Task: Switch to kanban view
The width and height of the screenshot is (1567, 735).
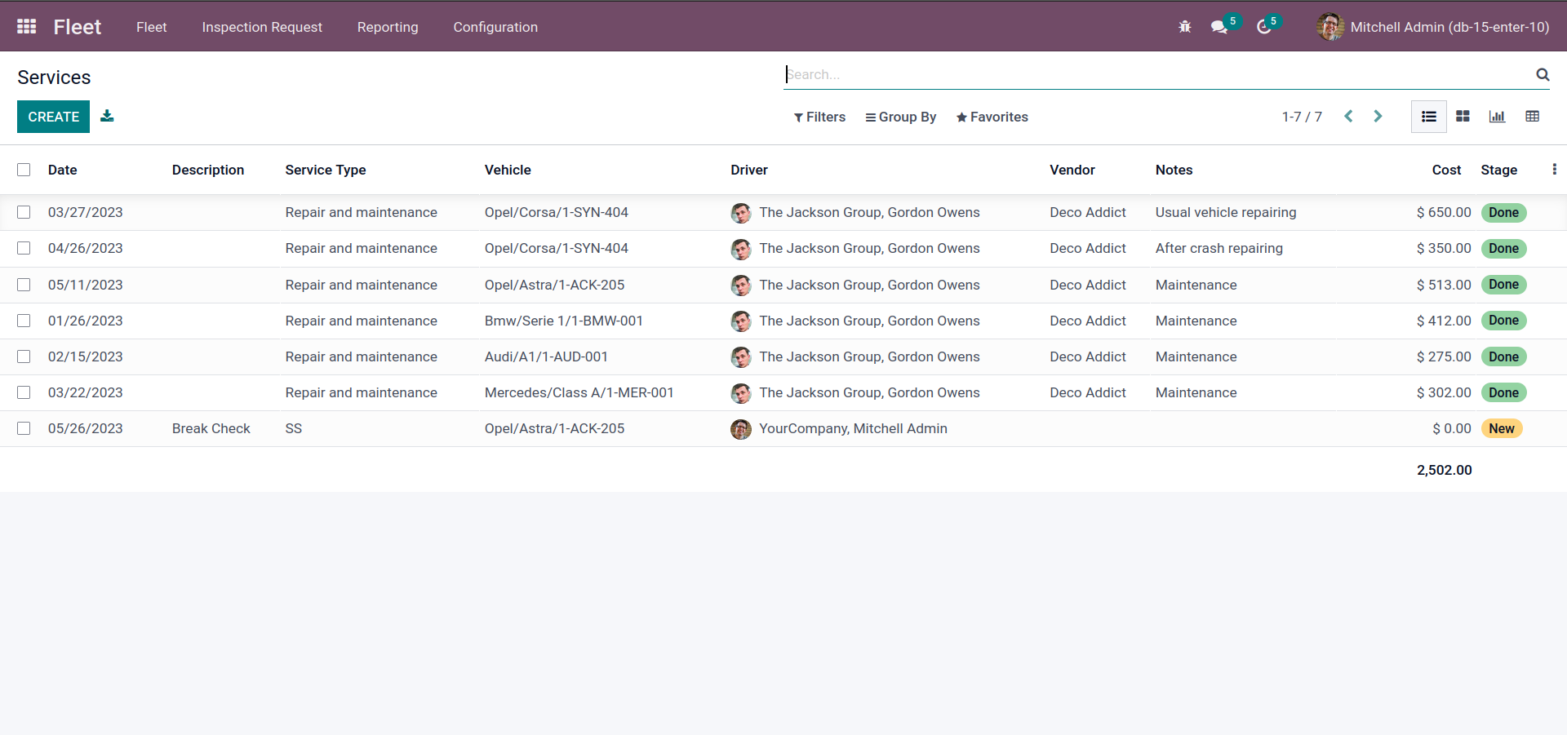Action: [1463, 117]
